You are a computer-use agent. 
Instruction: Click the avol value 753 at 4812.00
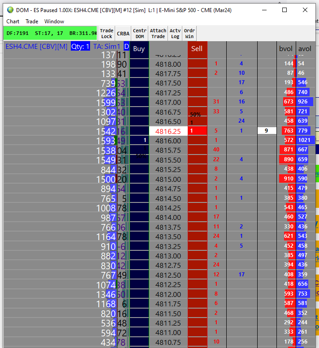pos(302,293)
